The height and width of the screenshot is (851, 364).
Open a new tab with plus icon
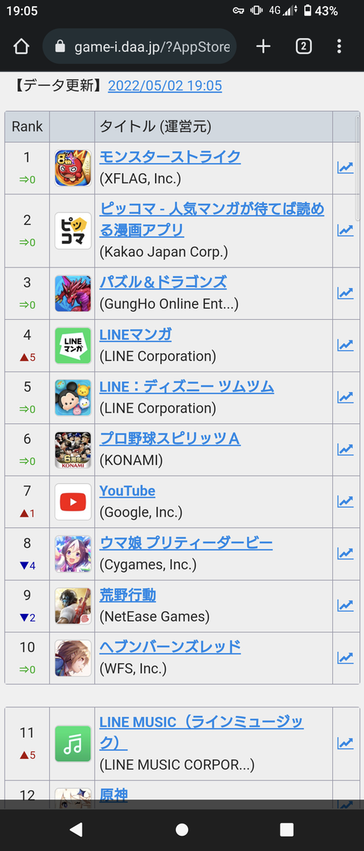pos(263,46)
